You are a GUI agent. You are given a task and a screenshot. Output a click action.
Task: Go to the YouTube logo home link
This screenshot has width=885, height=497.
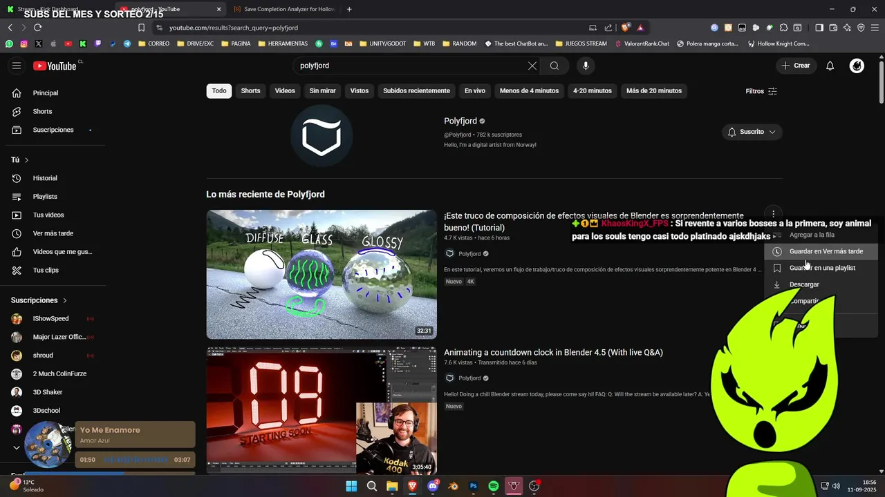coord(55,66)
